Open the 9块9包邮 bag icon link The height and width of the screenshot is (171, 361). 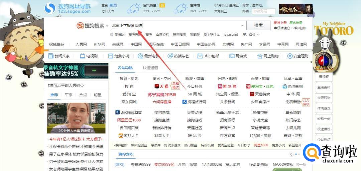point(200,56)
